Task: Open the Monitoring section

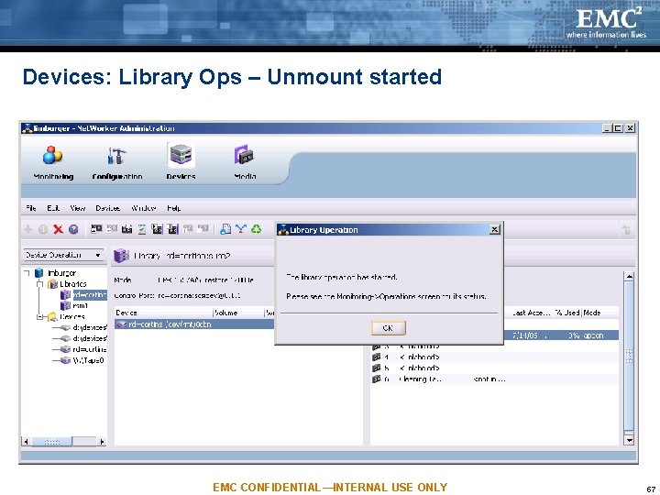Action: [53, 163]
